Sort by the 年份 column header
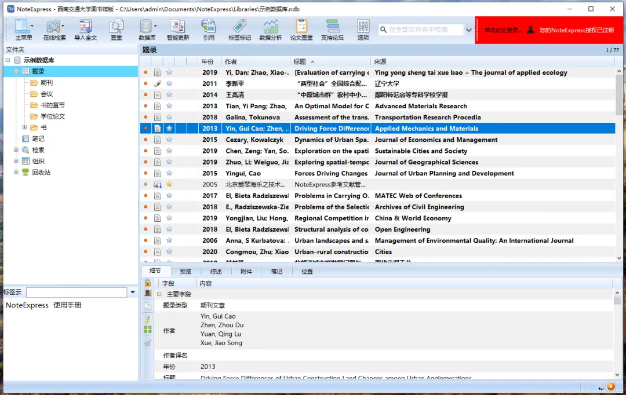This screenshot has width=626, height=395. (x=210, y=61)
